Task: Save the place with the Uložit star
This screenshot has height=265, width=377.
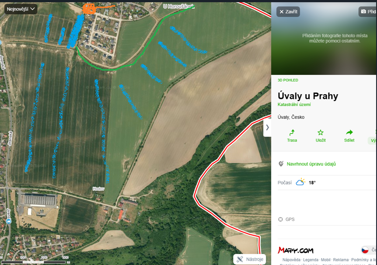Action: (321, 132)
